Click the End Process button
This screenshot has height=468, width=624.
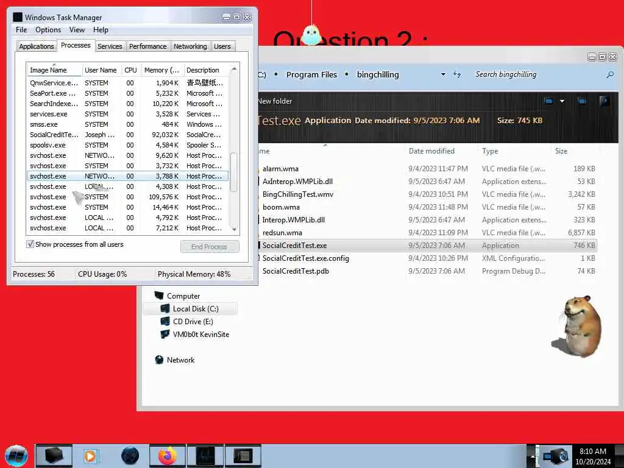(x=210, y=247)
